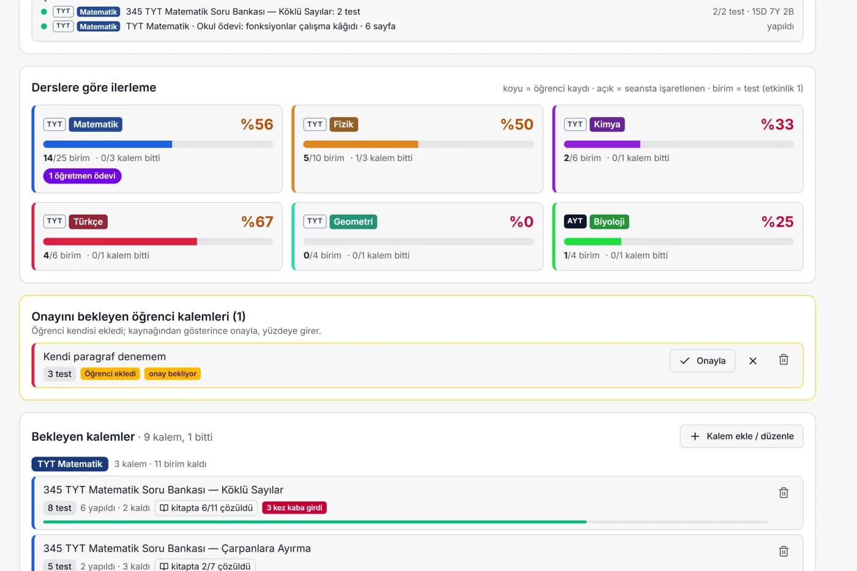Select the Türkçe subject tag
The image size is (857, 571).
[x=88, y=222]
